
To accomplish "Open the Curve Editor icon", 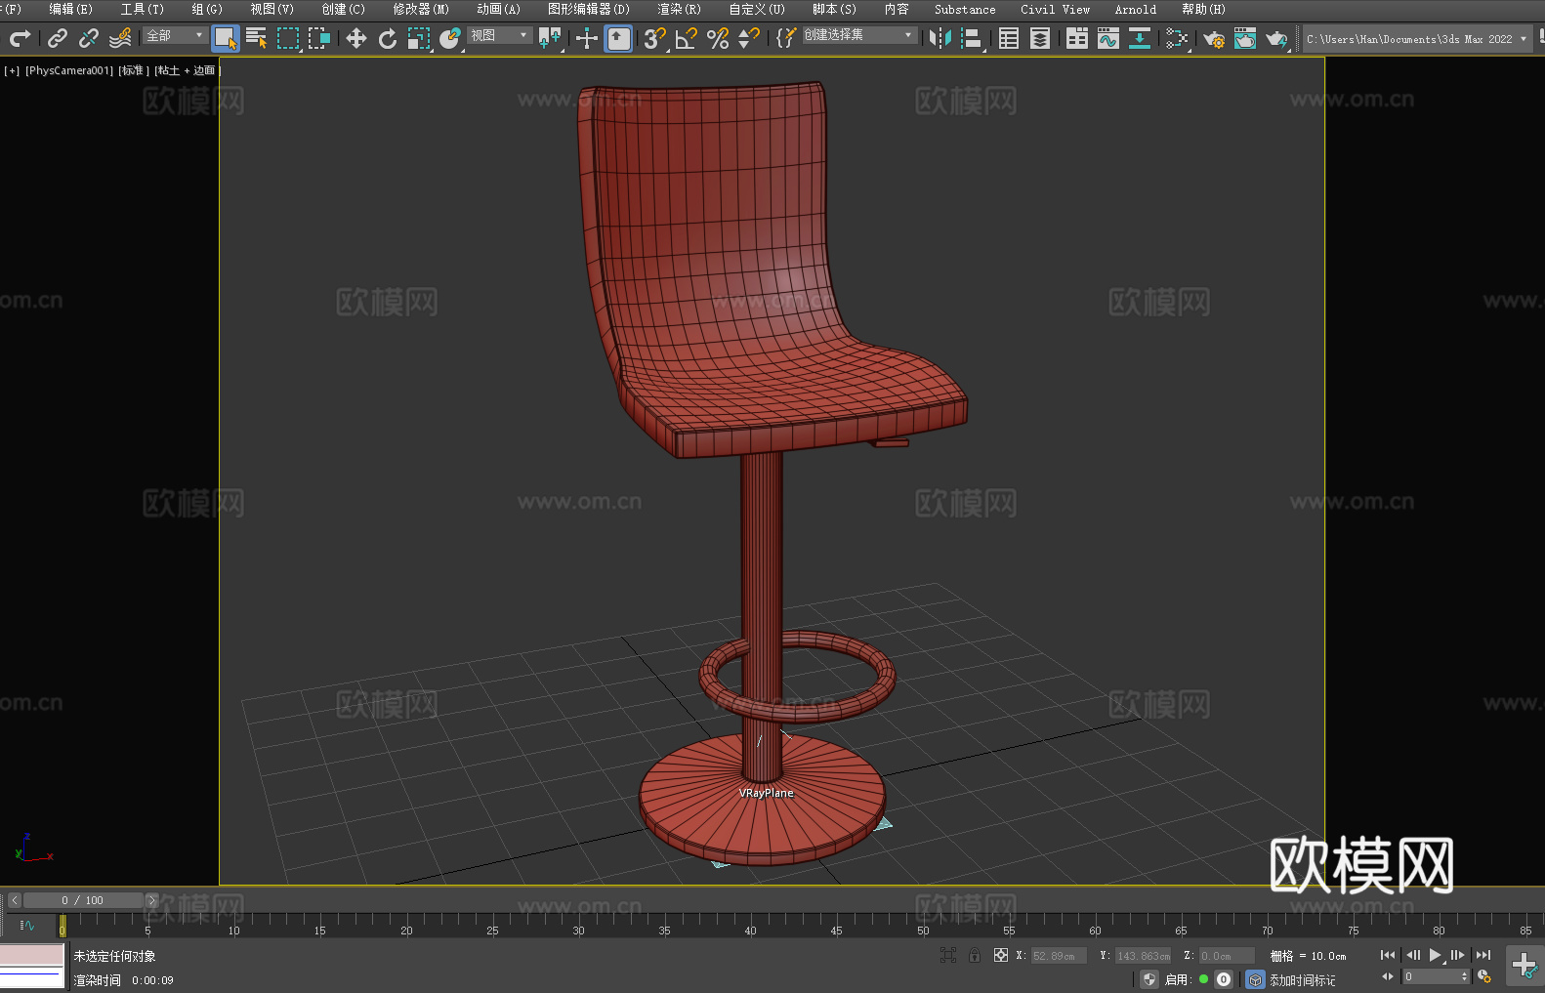I will tap(1108, 38).
